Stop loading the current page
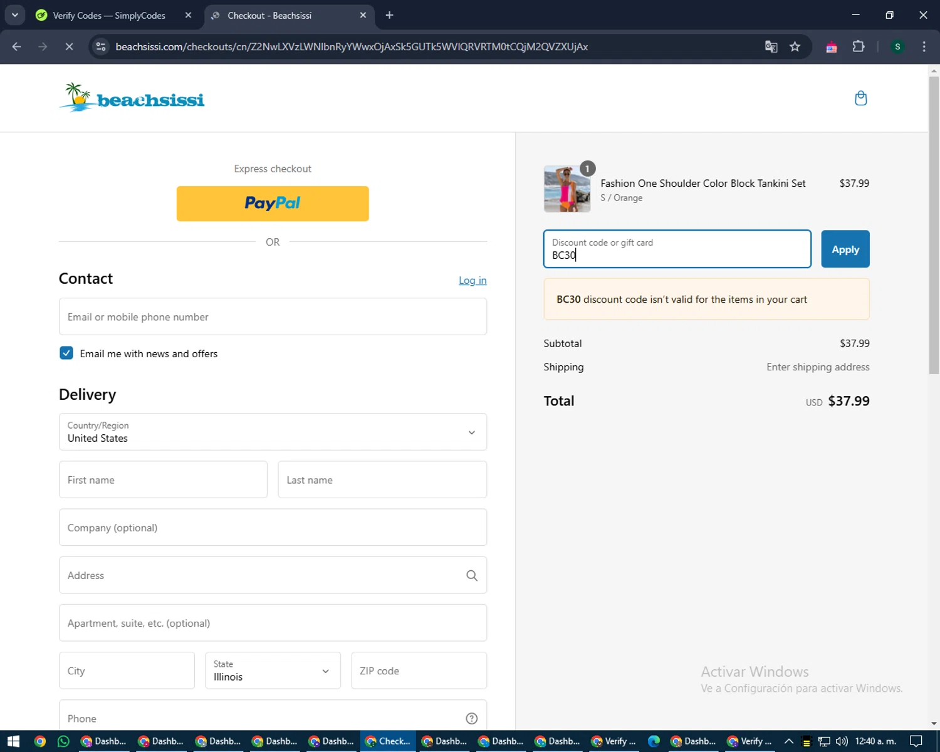This screenshot has height=752, width=940. [69, 46]
